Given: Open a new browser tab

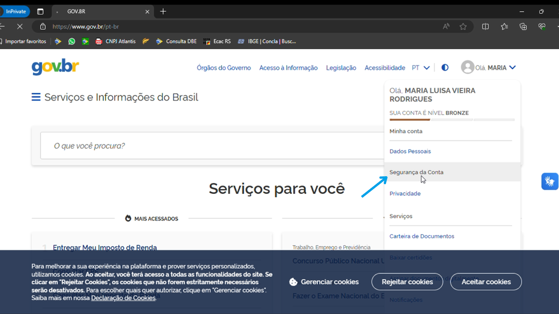Looking at the screenshot, I should [163, 12].
